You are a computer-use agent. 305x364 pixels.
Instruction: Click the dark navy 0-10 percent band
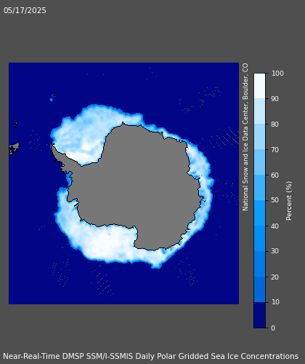point(259,315)
